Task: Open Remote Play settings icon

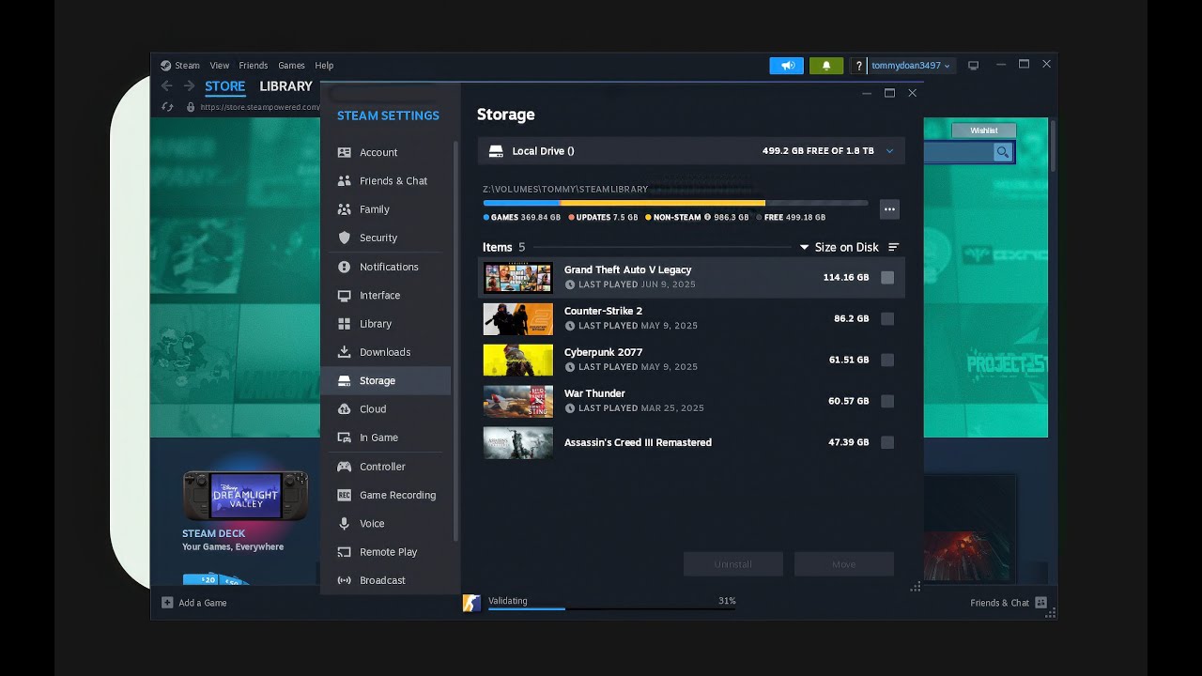Action: coord(344,552)
